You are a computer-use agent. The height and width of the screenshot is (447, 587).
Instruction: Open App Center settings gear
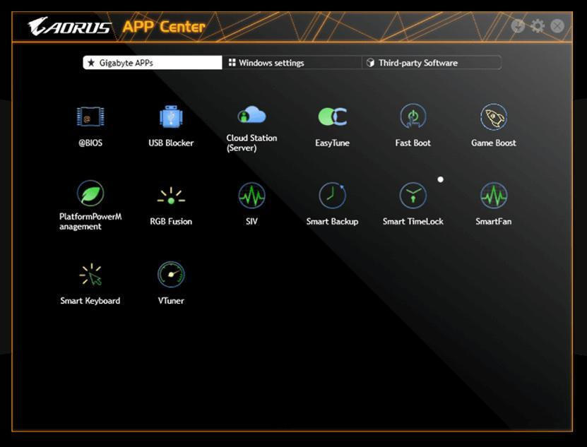tap(538, 26)
